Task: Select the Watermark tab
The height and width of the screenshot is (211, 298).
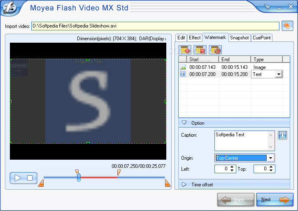Action: click(x=215, y=37)
